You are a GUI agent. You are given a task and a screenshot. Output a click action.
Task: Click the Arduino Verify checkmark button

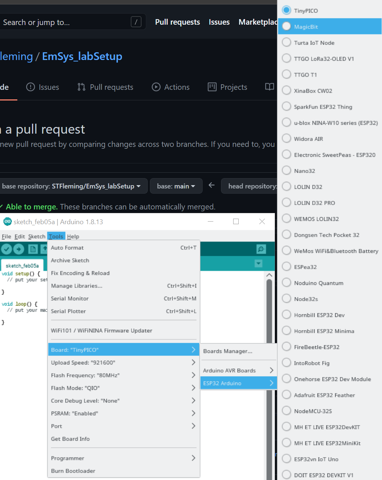pos(7,249)
